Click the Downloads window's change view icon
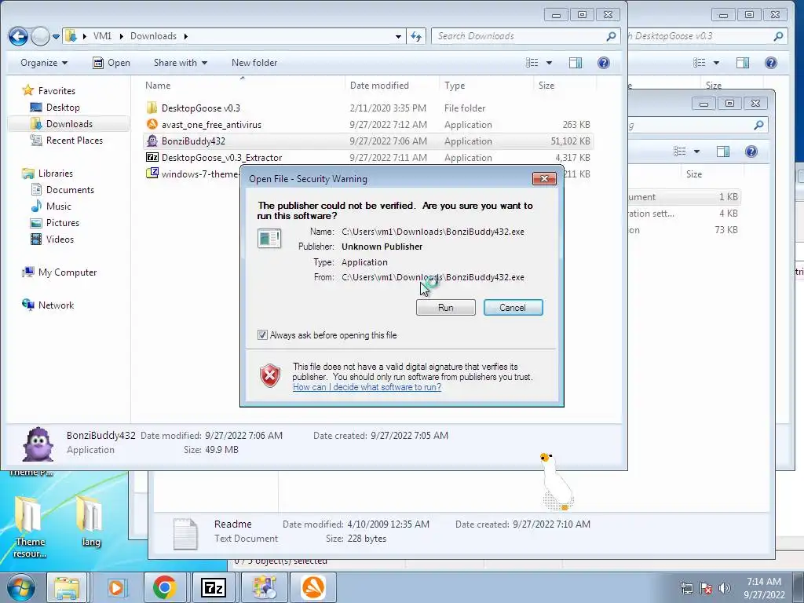Image resolution: width=804 pixels, height=603 pixels. (532, 63)
